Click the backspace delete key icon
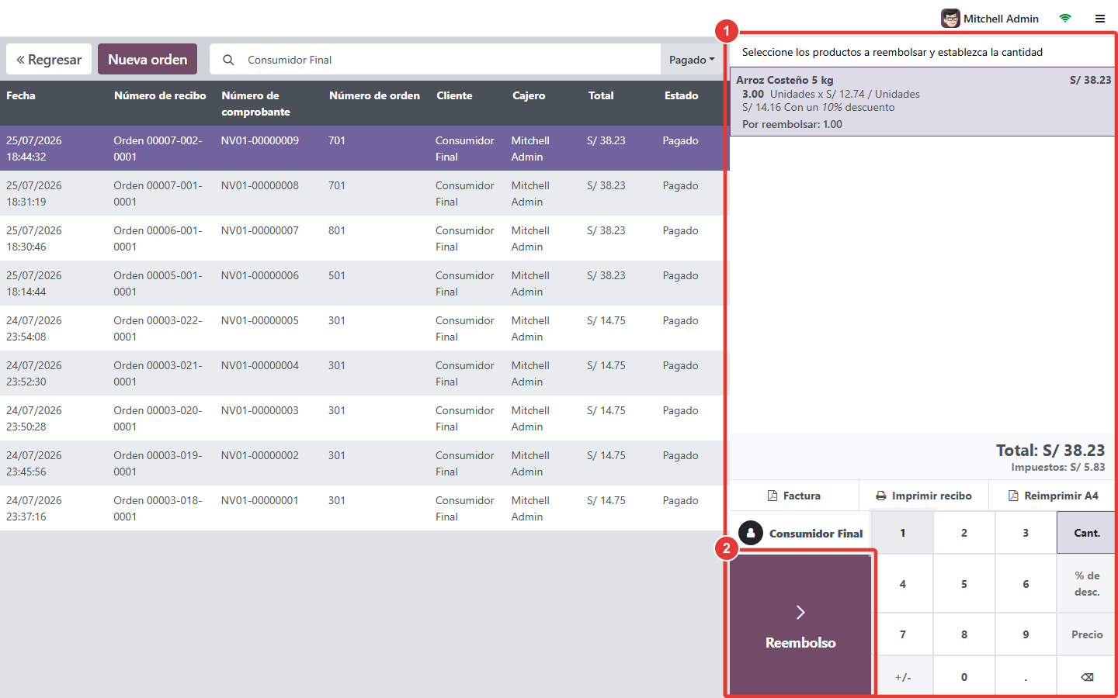The width and height of the screenshot is (1118, 698). (1087, 677)
